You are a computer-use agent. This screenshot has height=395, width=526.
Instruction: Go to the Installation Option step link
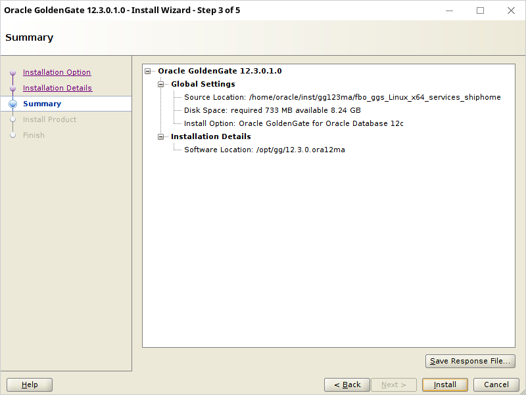(x=57, y=72)
